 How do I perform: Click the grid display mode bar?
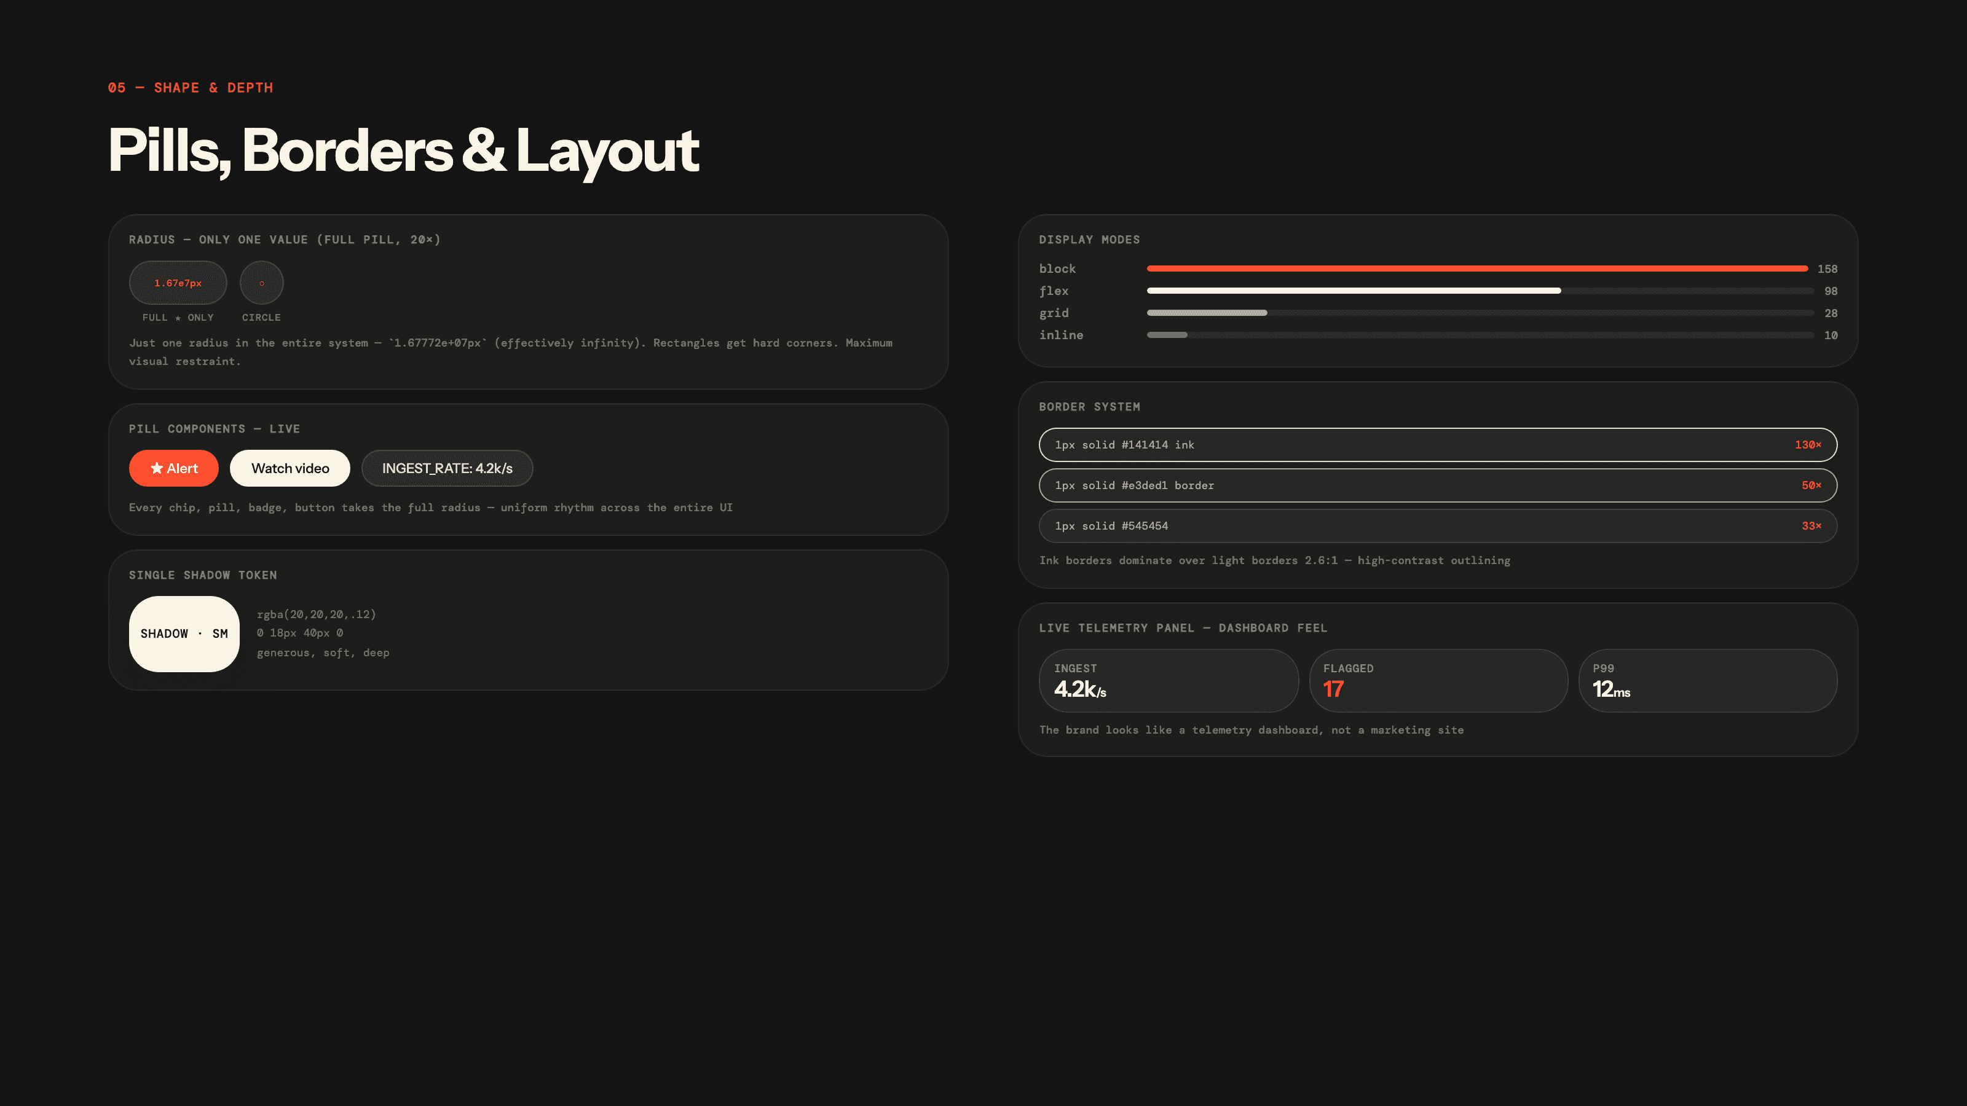point(1480,313)
